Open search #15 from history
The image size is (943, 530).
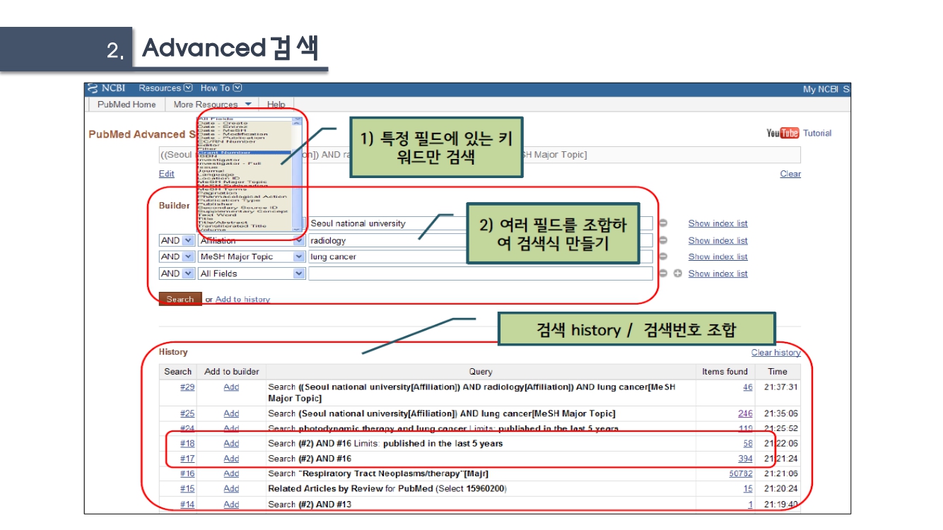(187, 488)
